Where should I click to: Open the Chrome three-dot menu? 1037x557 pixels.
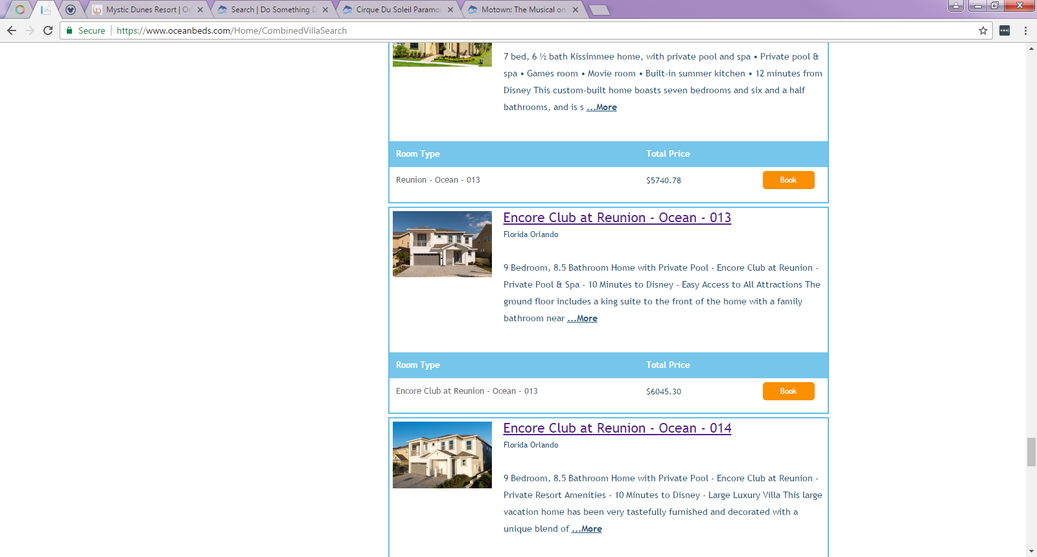point(1025,30)
